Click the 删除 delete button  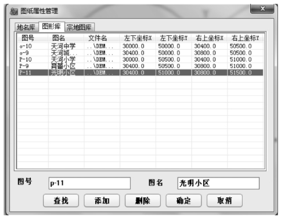[x=143, y=201]
